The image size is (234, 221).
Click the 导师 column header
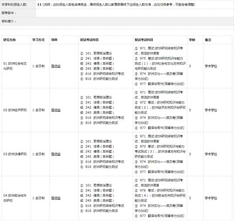pyautogui.click(x=54, y=40)
